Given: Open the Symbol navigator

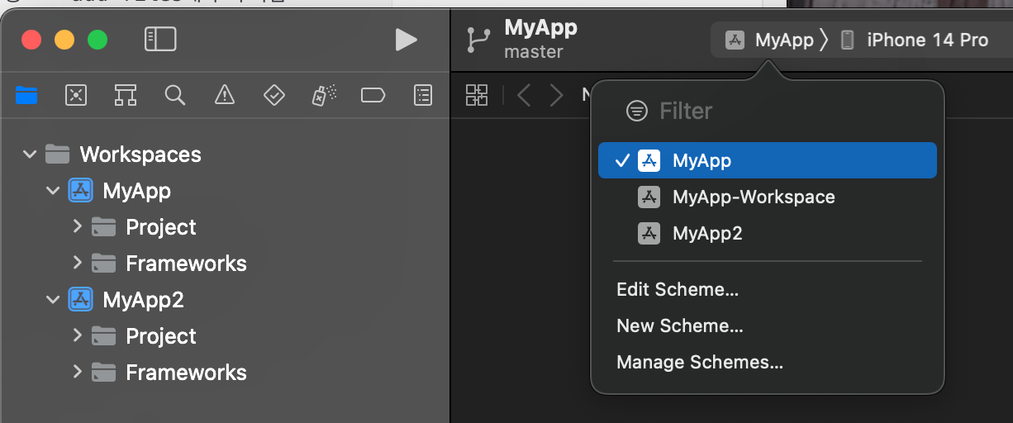Looking at the screenshot, I should point(126,96).
